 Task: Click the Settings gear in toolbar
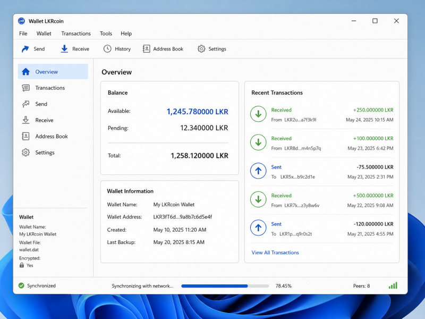point(201,49)
